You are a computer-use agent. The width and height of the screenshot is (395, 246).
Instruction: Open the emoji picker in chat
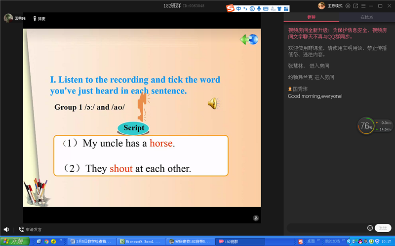[x=370, y=228]
